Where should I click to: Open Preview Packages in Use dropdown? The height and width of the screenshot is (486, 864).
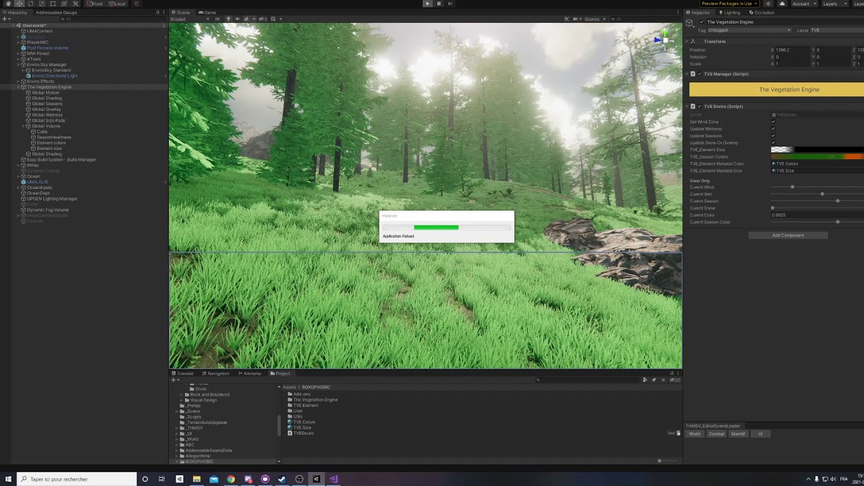pos(730,3)
